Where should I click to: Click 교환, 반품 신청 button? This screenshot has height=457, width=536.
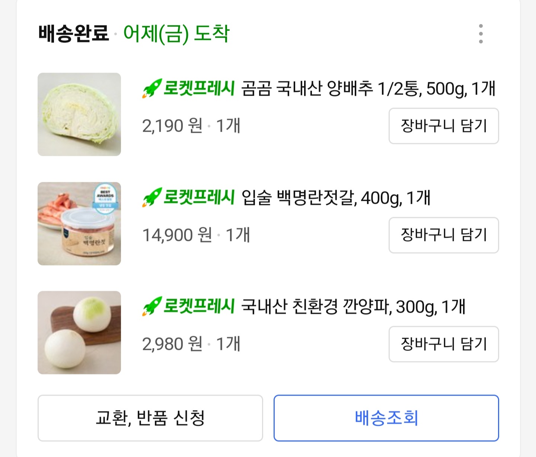point(150,418)
